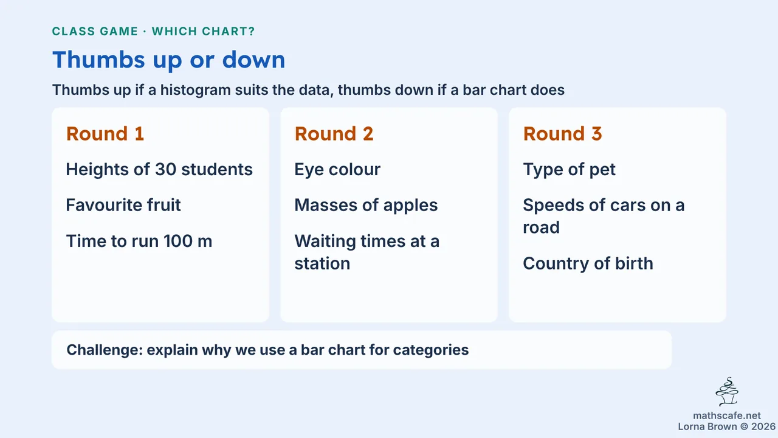Click 'Waiting times at a station' item

[x=367, y=252]
